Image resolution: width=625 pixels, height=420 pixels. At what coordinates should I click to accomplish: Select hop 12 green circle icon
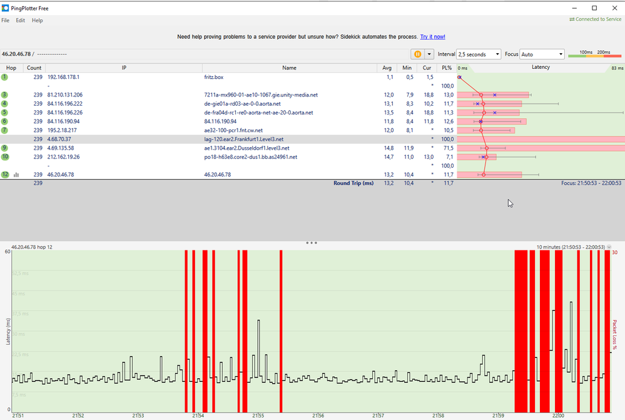click(x=5, y=174)
